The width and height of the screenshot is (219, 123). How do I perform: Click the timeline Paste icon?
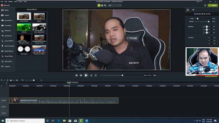click(14, 80)
